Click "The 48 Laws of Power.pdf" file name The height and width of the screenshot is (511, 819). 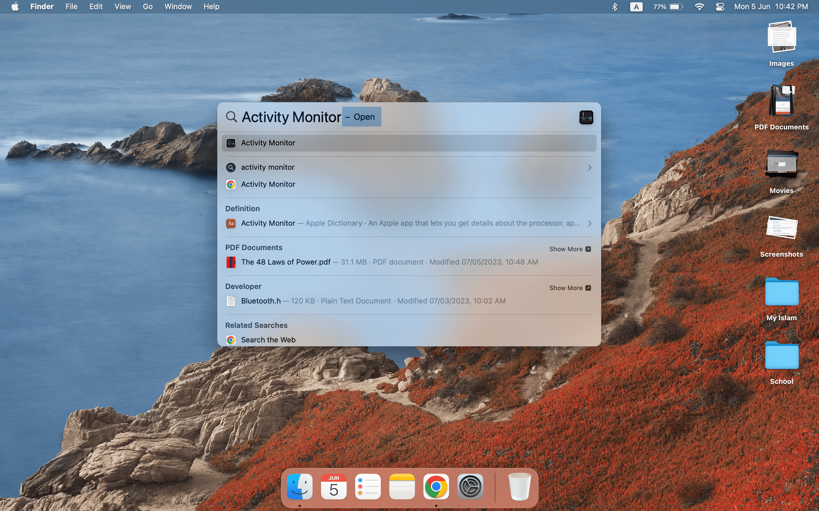[286, 262]
